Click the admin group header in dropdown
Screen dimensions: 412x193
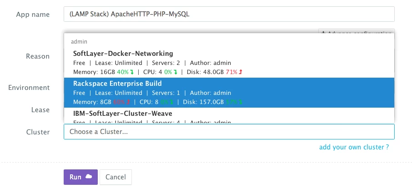[x=80, y=41]
